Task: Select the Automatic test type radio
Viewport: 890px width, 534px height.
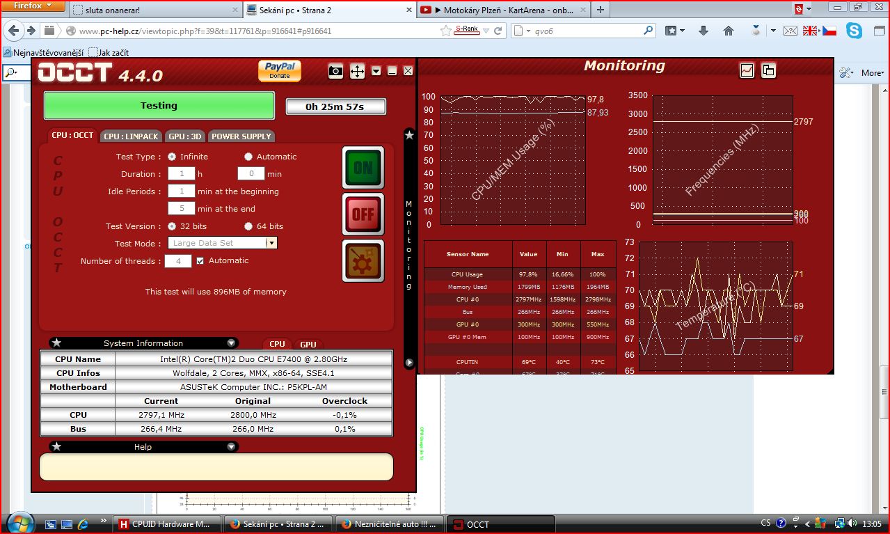Action: pyautogui.click(x=248, y=157)
